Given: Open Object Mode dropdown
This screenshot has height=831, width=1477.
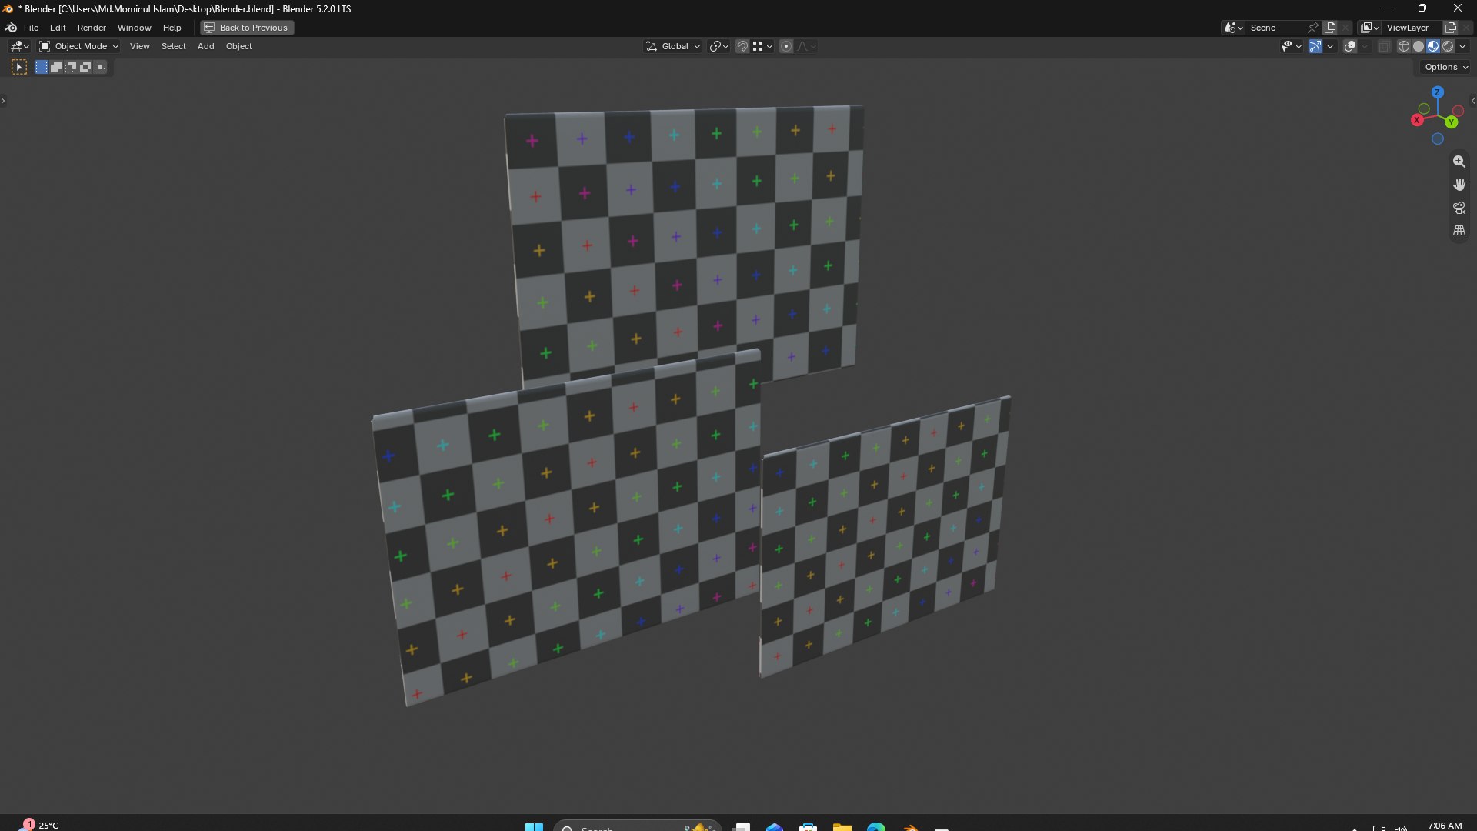Looking at the screenshot, I should 78,47.
